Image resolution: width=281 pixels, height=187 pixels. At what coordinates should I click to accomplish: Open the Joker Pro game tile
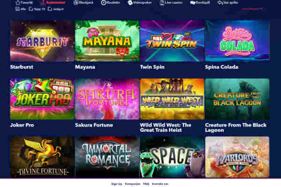pyautogui.click(x=42, y=99)
